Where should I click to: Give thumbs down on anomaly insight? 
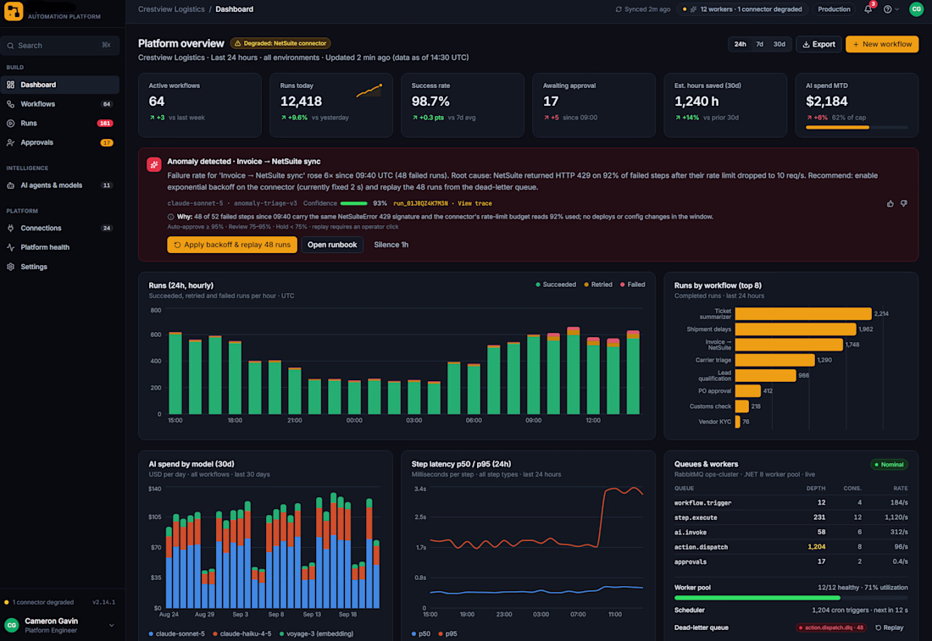coord(903,204)
